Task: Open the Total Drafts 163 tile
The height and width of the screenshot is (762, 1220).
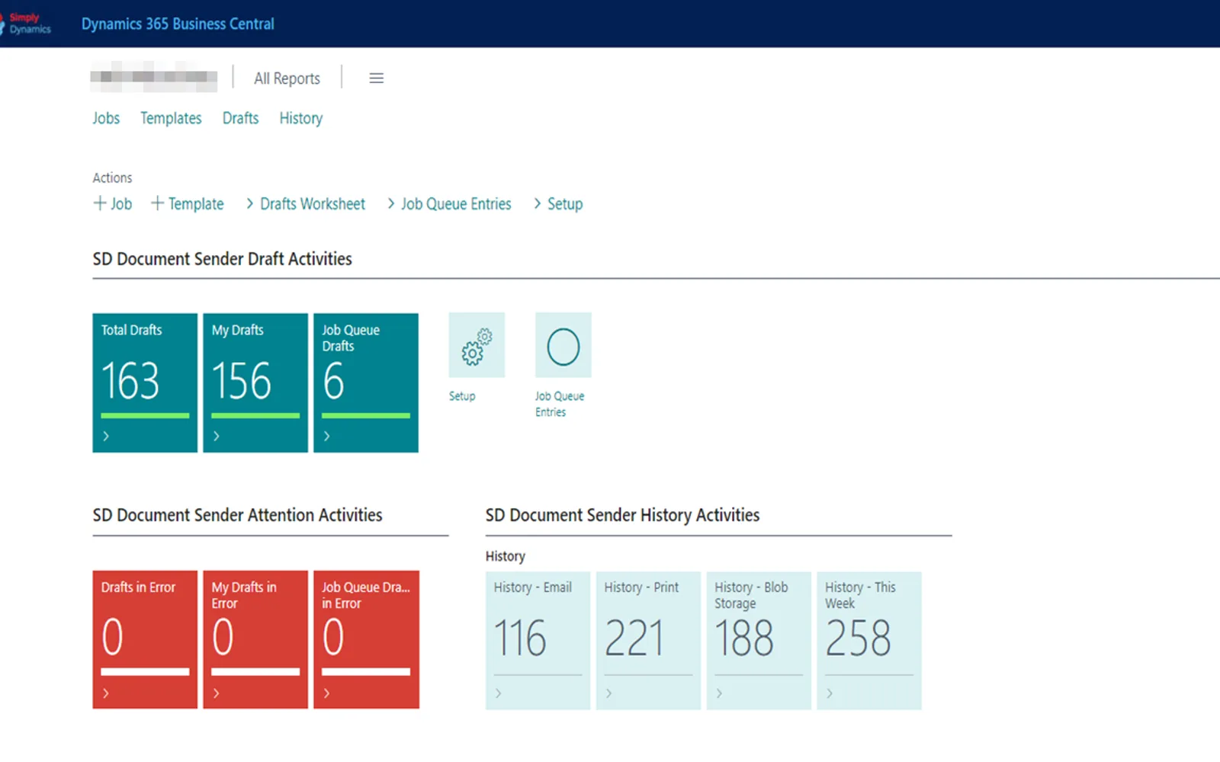Action: click(145, 383)
